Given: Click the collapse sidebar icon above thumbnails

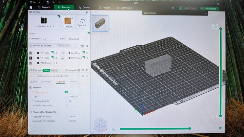Looking at the screenshot, I should click(x=93, y=12).
